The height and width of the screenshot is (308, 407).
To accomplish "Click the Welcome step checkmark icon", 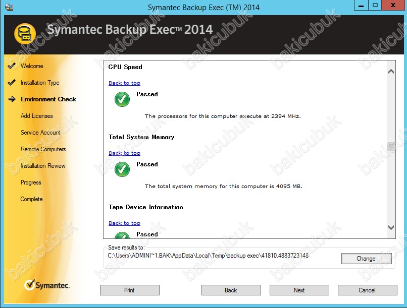I will coord(12,66).
